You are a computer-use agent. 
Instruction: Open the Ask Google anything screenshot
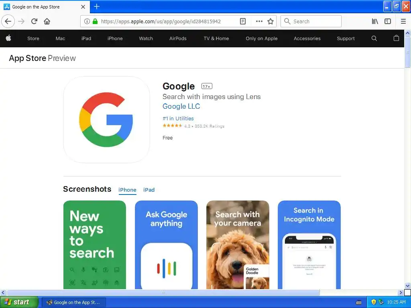point(166,245)
